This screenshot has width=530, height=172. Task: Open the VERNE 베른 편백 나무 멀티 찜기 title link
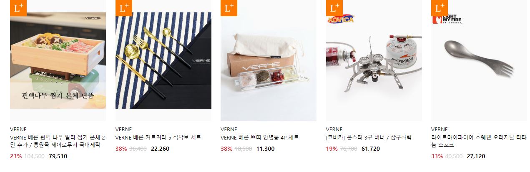[x=58, y=141]
